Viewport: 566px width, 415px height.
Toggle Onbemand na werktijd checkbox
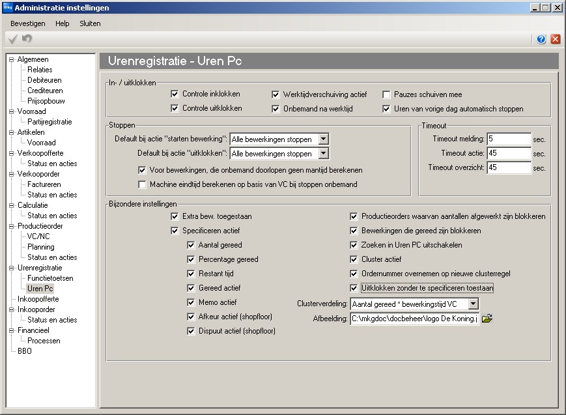point(276,109)
